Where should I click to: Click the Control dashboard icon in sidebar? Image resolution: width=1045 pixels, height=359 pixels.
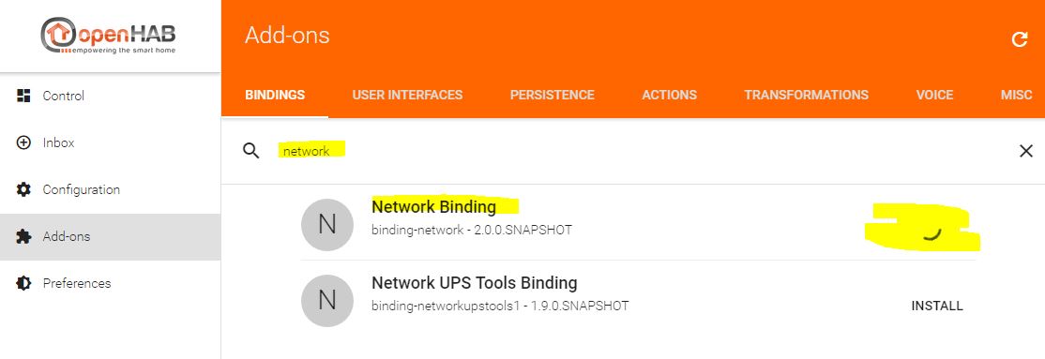click(23, 96)
